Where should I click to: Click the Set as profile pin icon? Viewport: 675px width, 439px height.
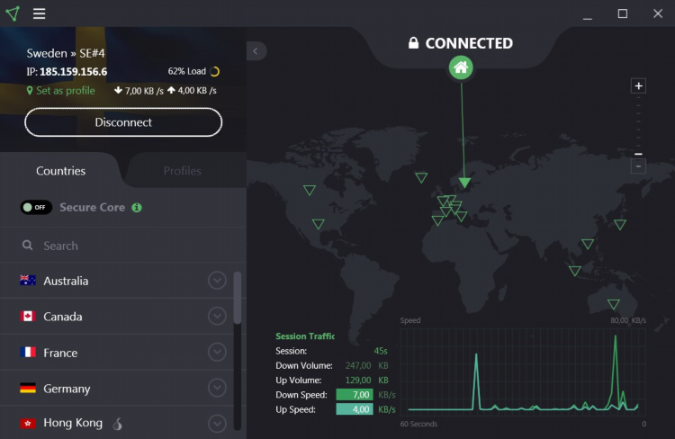click(30, 90)
